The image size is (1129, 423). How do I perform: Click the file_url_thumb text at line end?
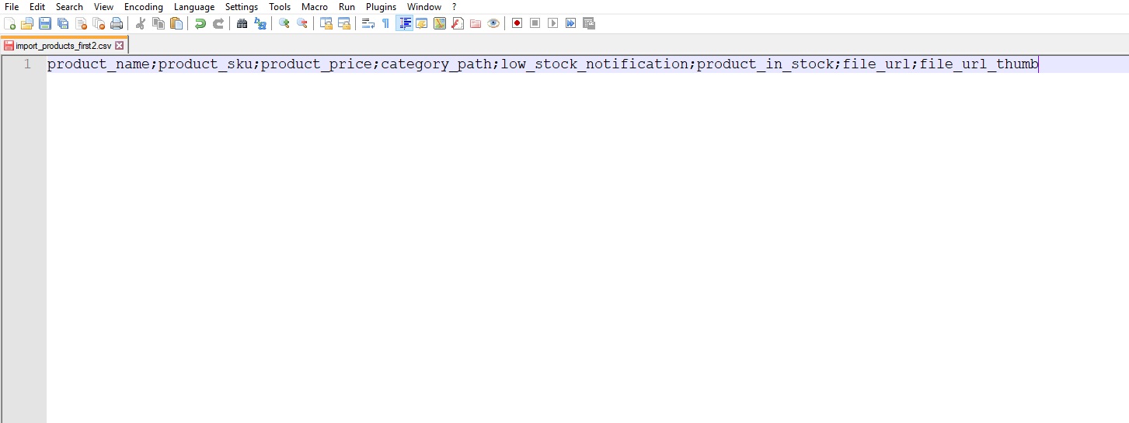pyautogui.click(x=979, y=64)
